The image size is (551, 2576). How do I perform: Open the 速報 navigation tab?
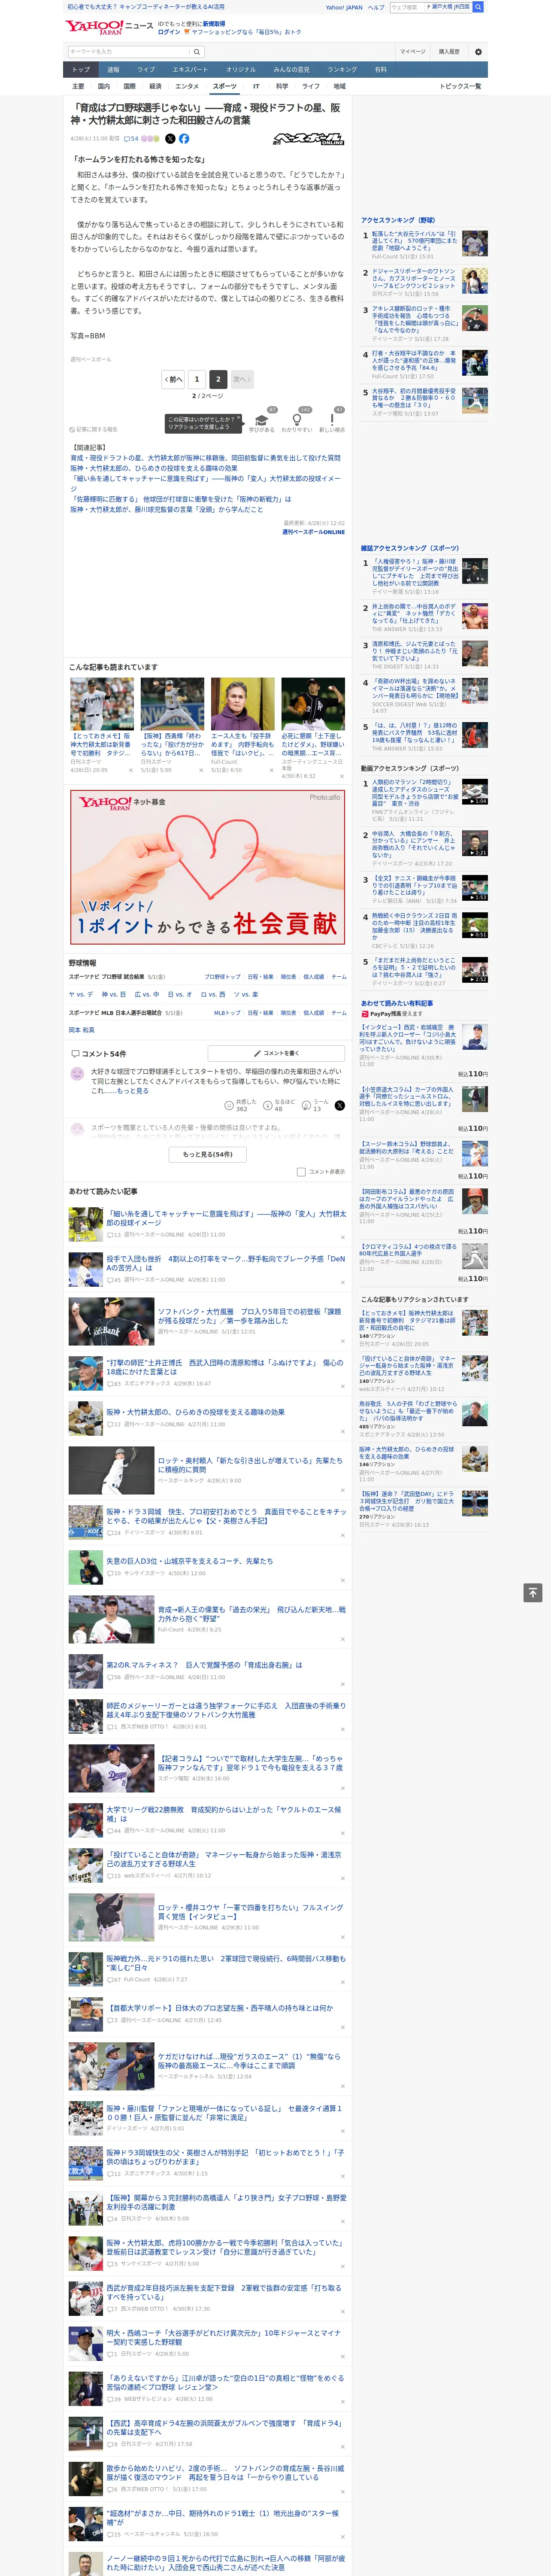click(113, 70)
